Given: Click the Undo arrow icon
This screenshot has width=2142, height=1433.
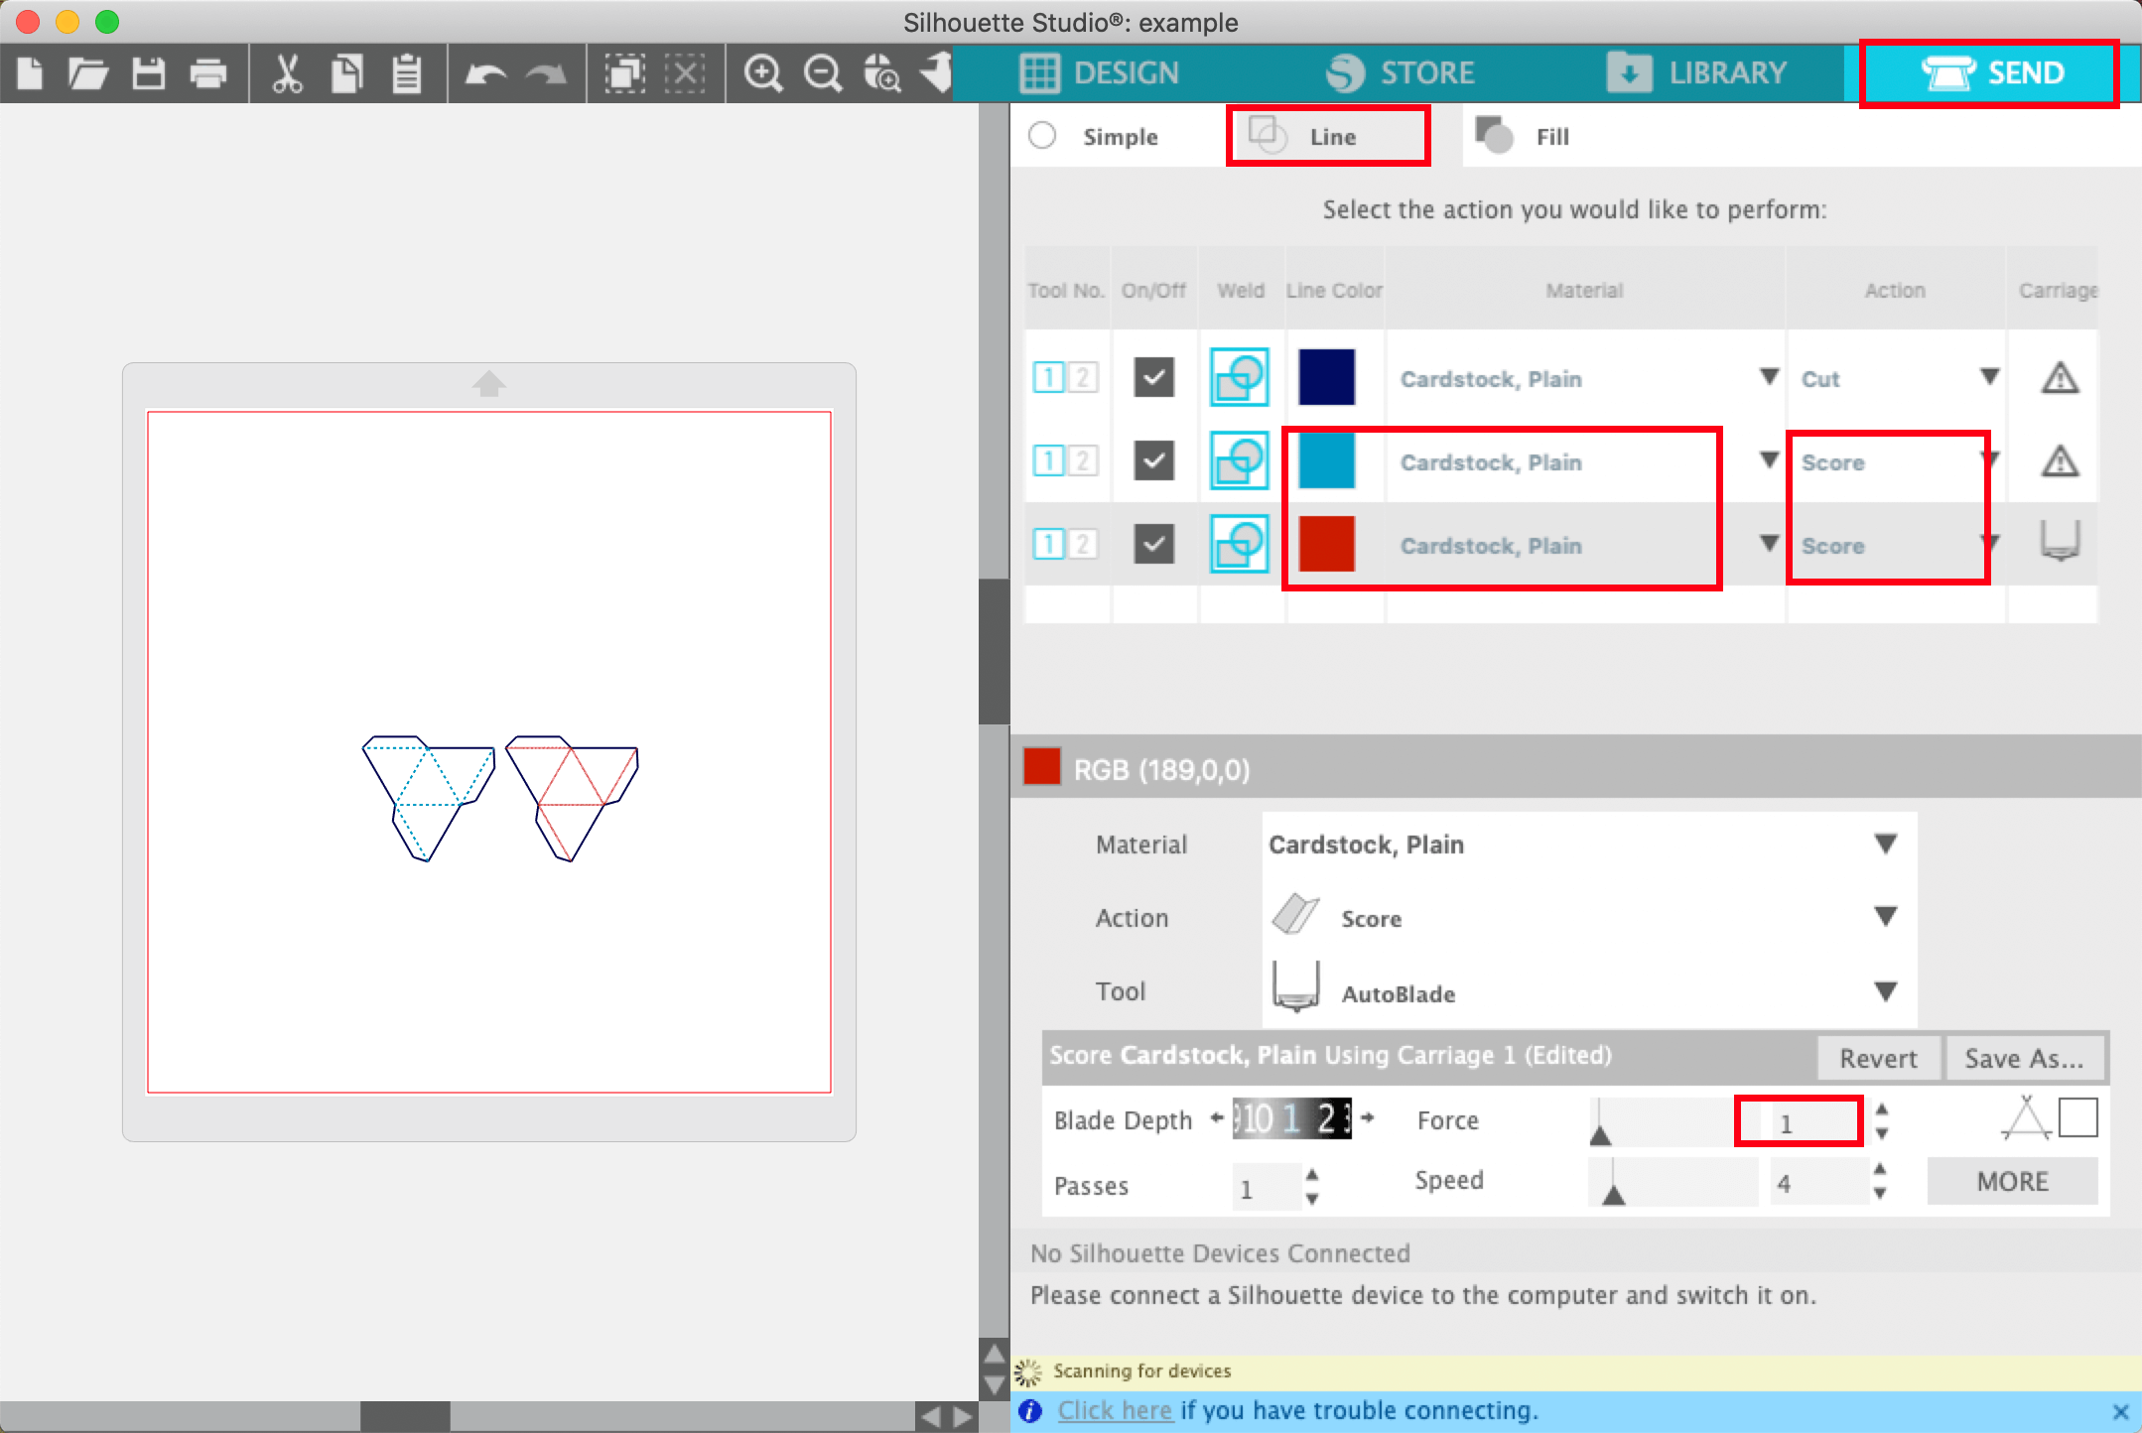Looking at the screenshot, I should pos(485,73).
